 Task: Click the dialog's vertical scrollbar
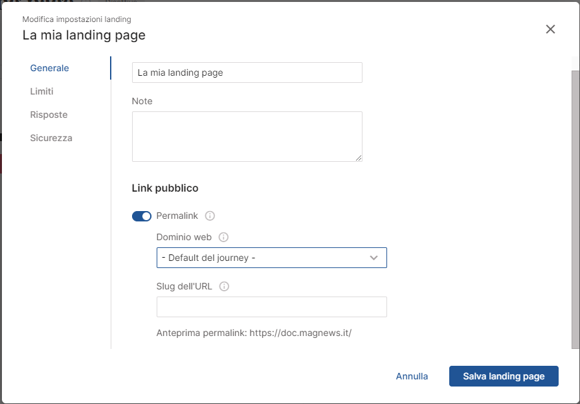575,207
